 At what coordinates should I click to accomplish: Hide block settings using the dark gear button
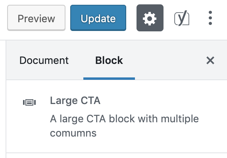click(150, 18)
